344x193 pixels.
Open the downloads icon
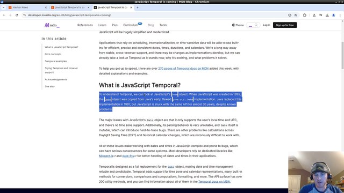coord(327,15)
